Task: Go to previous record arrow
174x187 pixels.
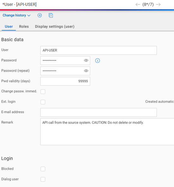Action: click(138, 4)
